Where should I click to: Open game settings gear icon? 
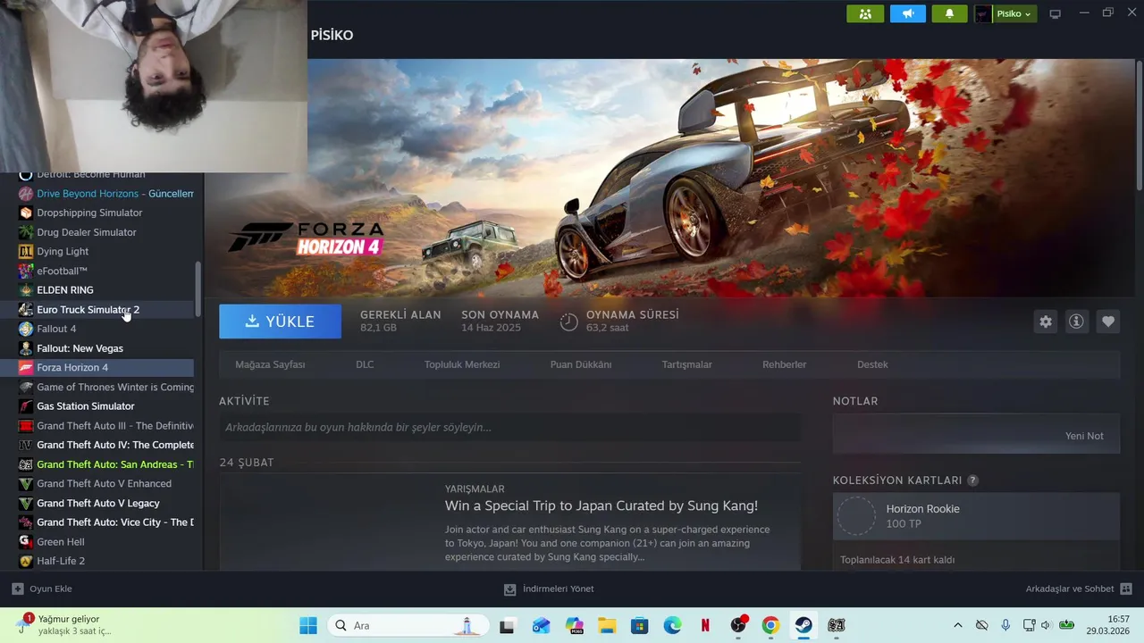[x=1046, y=321]
